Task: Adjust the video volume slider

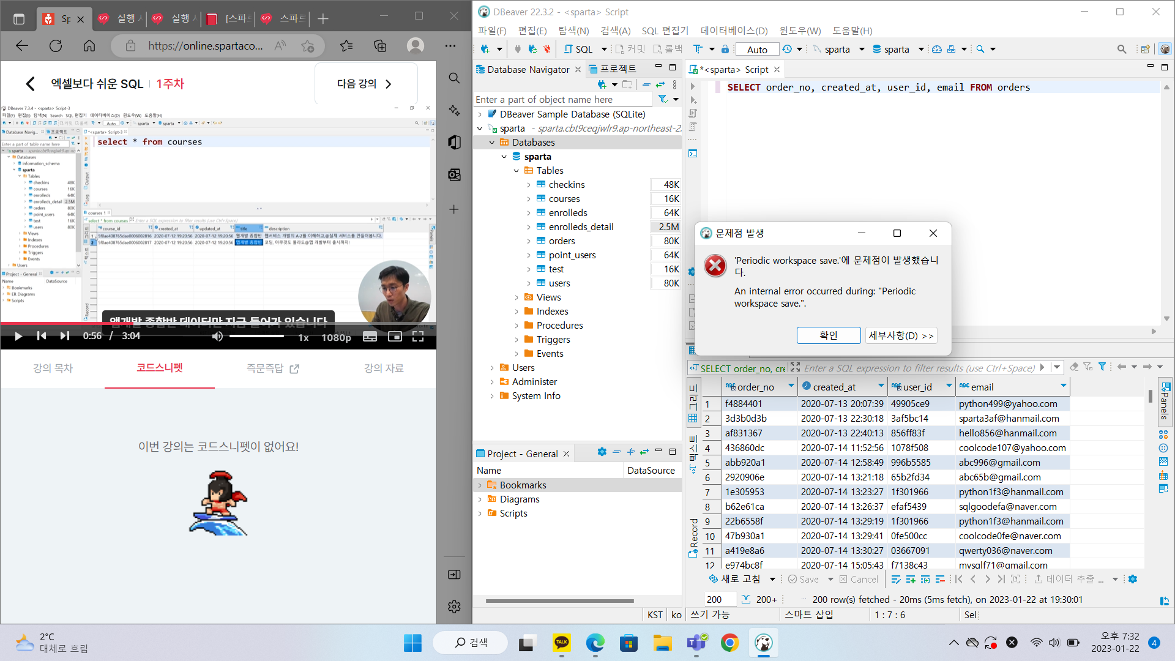Action: click(256, 336)
